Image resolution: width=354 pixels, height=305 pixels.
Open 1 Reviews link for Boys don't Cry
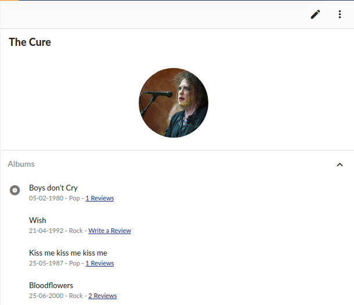100,198
